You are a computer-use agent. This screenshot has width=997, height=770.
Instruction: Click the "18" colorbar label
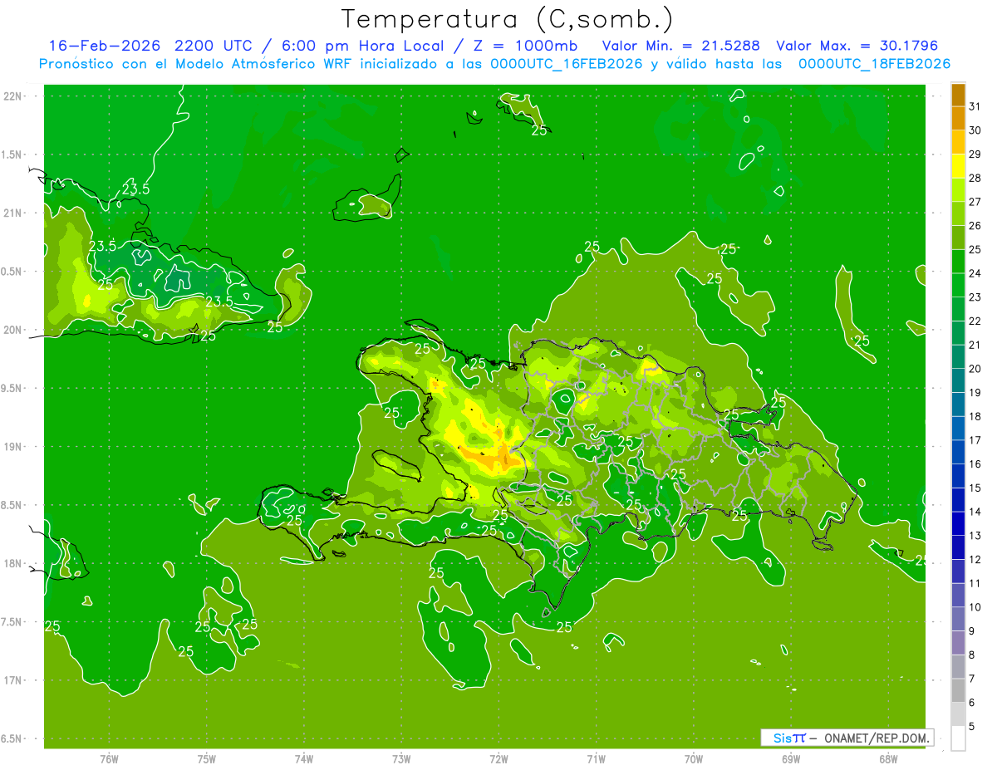tap(975, 416)
